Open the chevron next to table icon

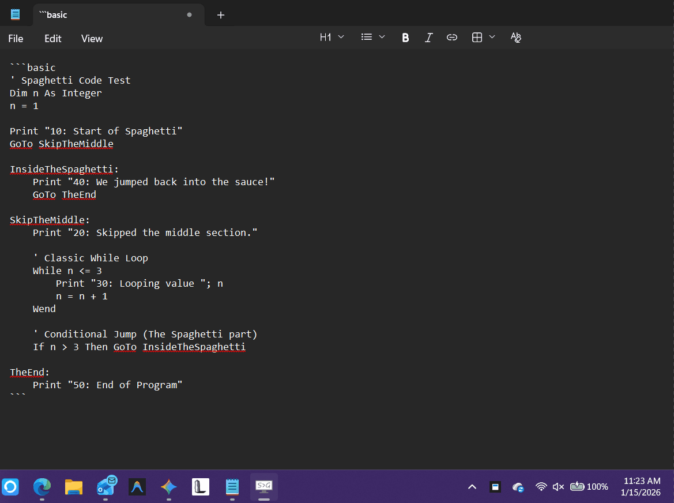(492, 37)
